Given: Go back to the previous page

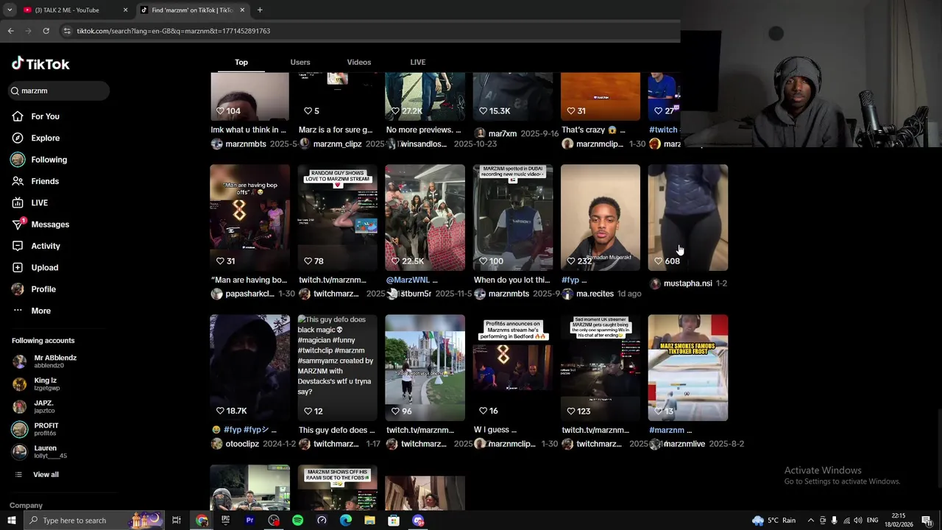Looking at the screenshot, I should coord(10,31).
